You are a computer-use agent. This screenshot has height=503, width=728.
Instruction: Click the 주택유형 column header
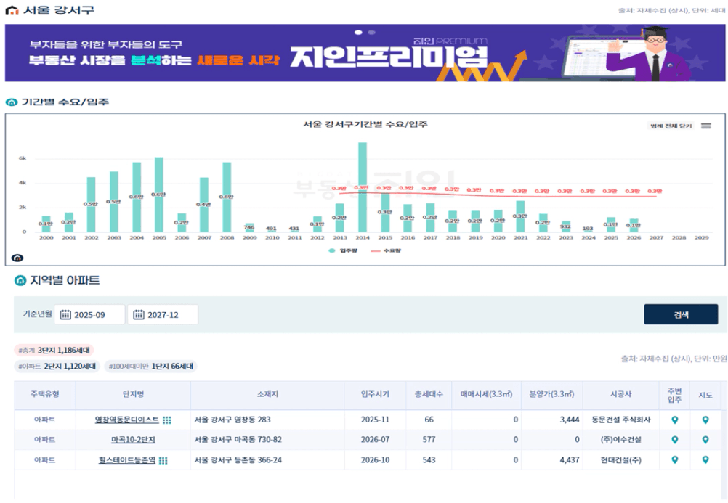pyautogui.click(x=44, y=394)
